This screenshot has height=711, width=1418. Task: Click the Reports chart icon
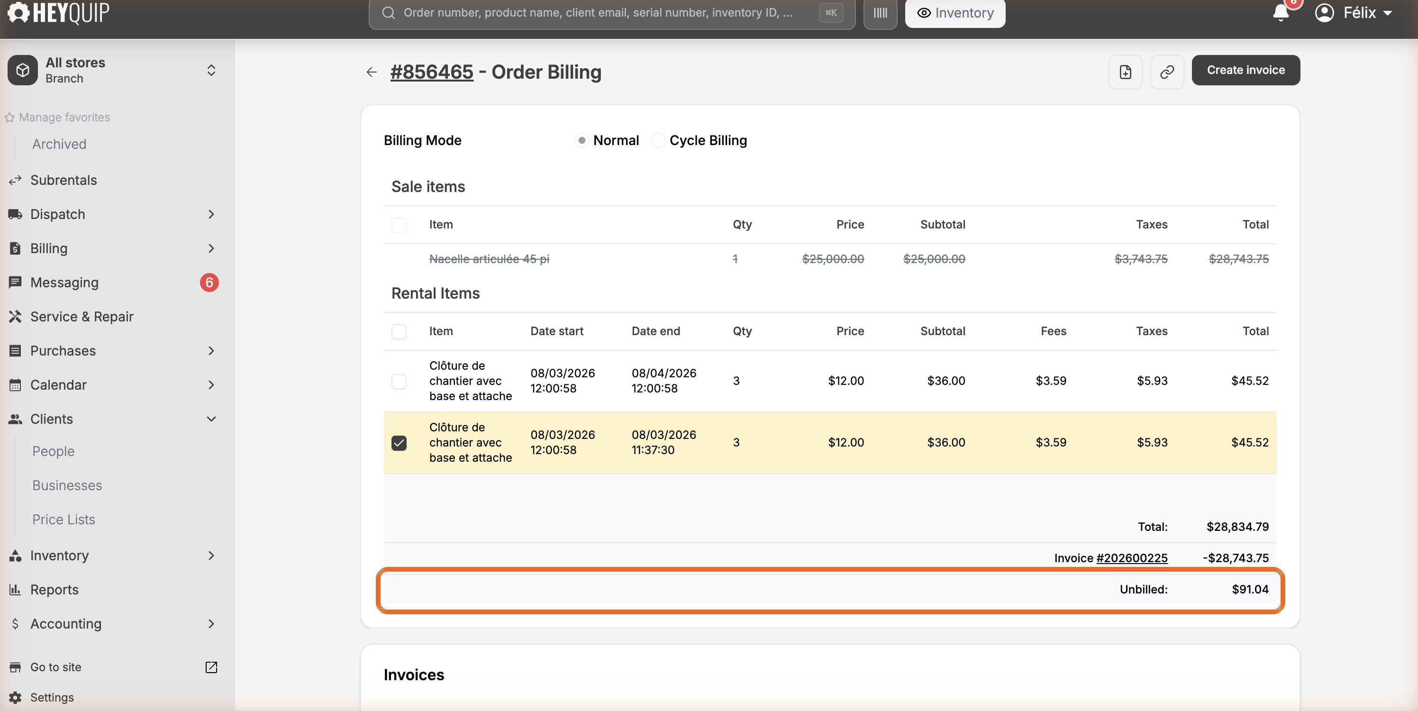(16, 590)
